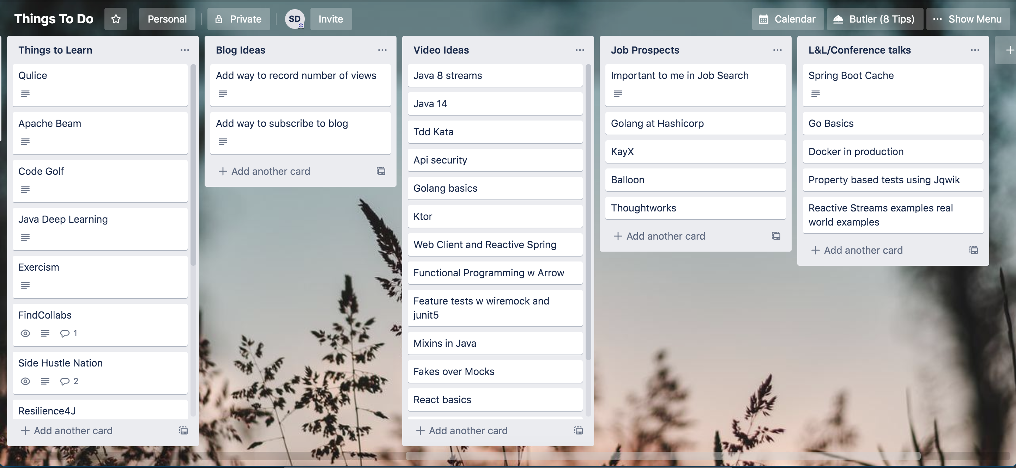Open the Balloon card

pos(695,180)
